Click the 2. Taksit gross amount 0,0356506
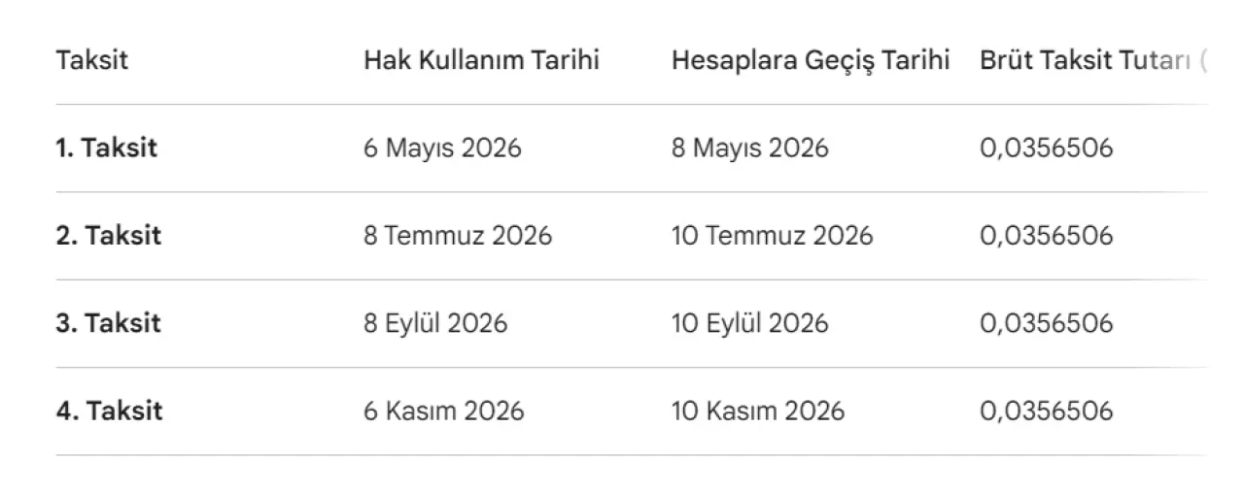 pos(1046,236)
